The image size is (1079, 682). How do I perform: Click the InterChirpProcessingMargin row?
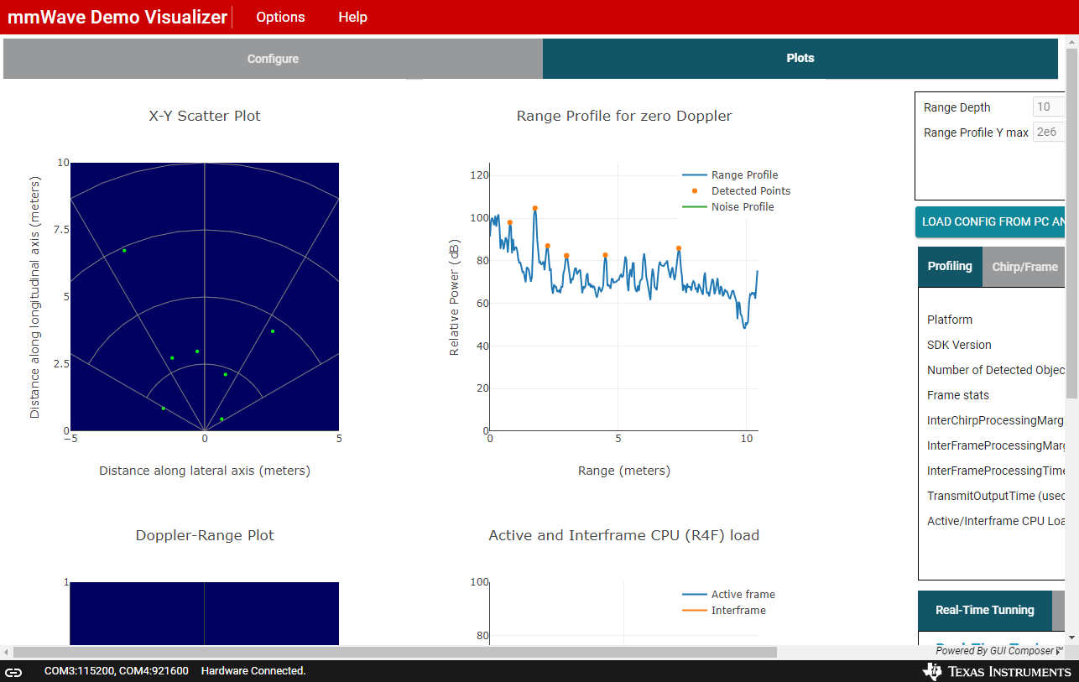[996, 420]
